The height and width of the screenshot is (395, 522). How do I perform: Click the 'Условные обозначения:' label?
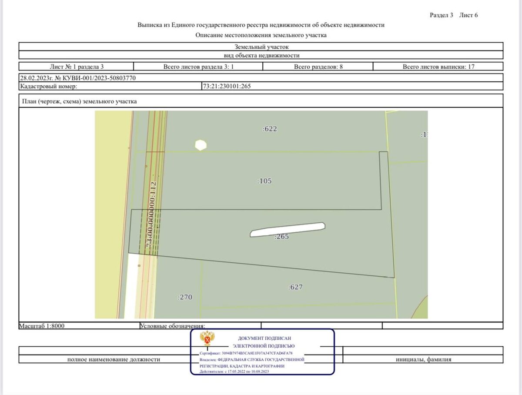[172, 326]
